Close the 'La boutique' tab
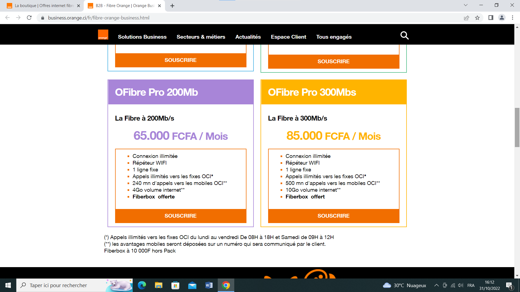 tap(79, 6)
